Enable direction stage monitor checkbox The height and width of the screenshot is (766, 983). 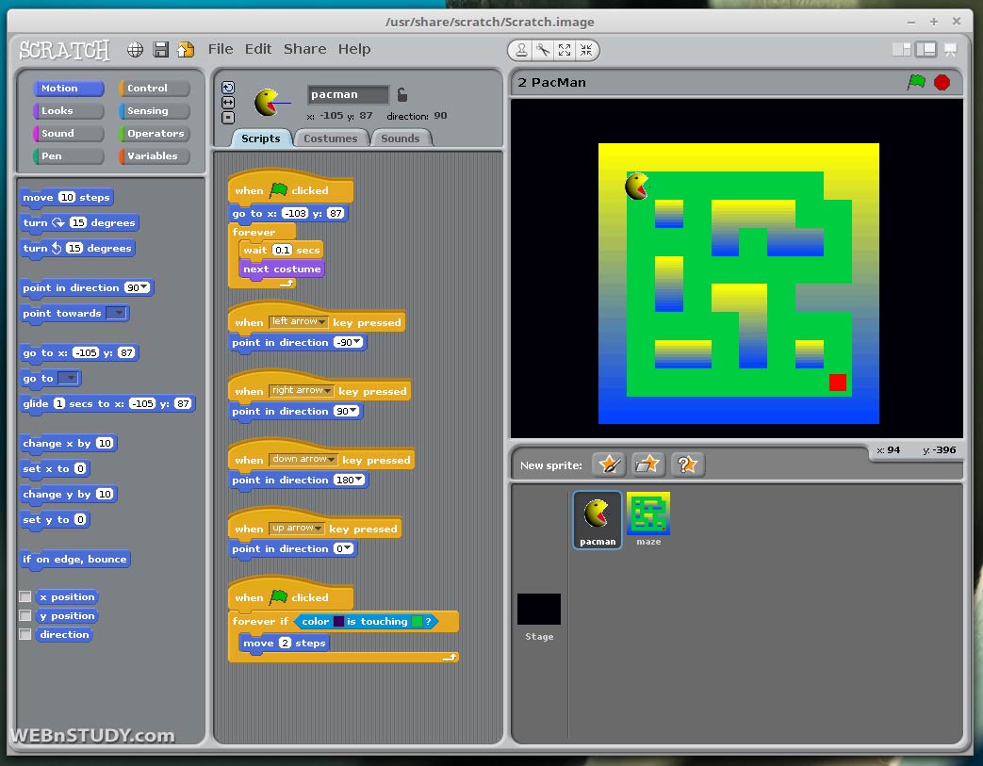(x=25, y=634)
